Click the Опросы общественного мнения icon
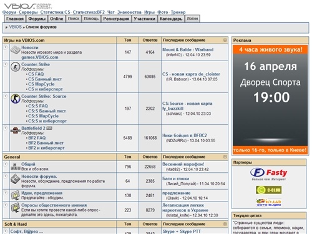Screen dimensions: 312x234 (15, 208)
